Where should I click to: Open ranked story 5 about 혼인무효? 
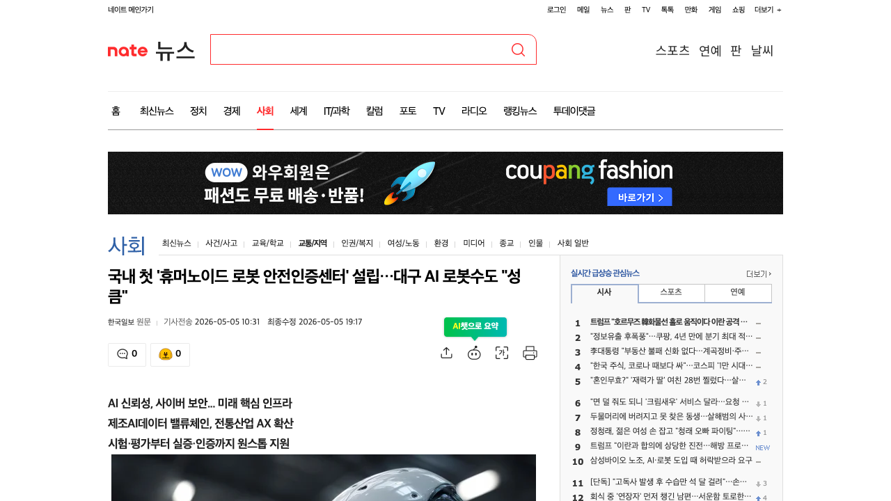668,381
